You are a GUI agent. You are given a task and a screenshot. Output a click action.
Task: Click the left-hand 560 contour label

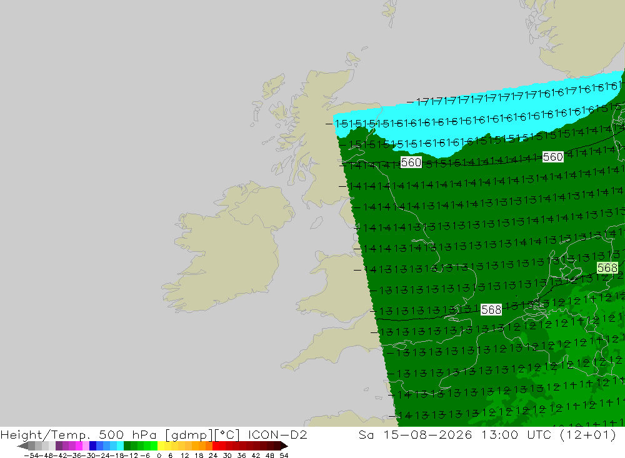(x=411, y=162)
